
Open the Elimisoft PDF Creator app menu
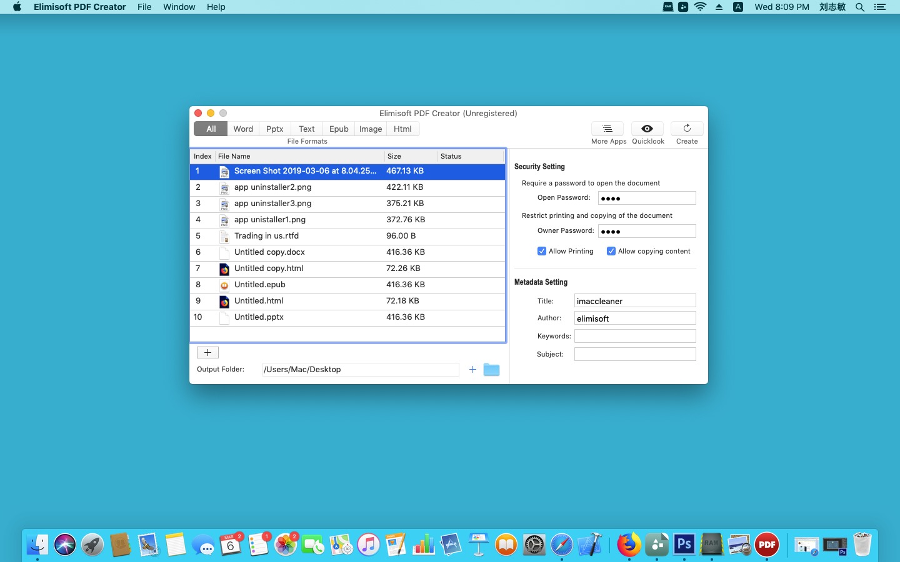coord(80,7)
